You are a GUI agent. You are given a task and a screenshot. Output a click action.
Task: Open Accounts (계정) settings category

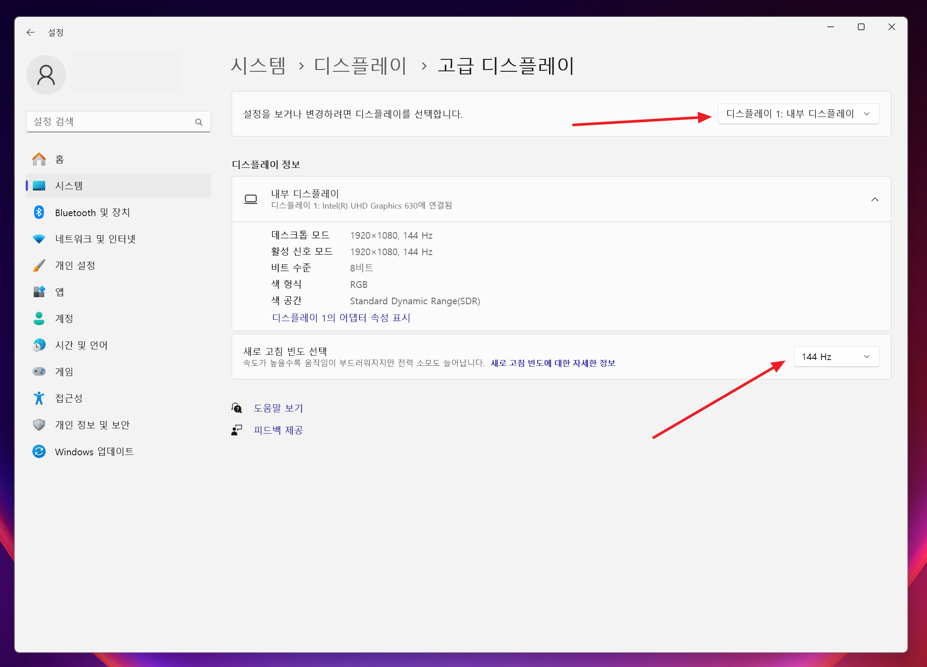tap(64, 318)
